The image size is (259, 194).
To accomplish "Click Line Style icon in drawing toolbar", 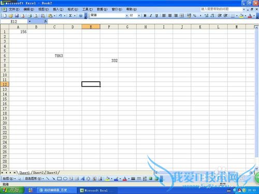I will [x=133, y=178].
